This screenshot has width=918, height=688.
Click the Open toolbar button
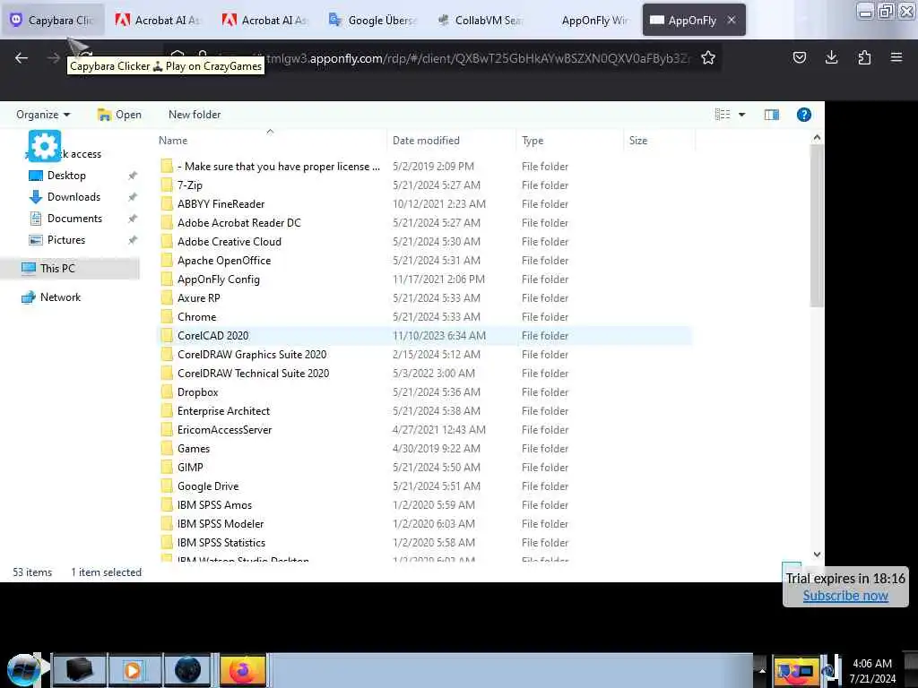(x=119, y=115)
